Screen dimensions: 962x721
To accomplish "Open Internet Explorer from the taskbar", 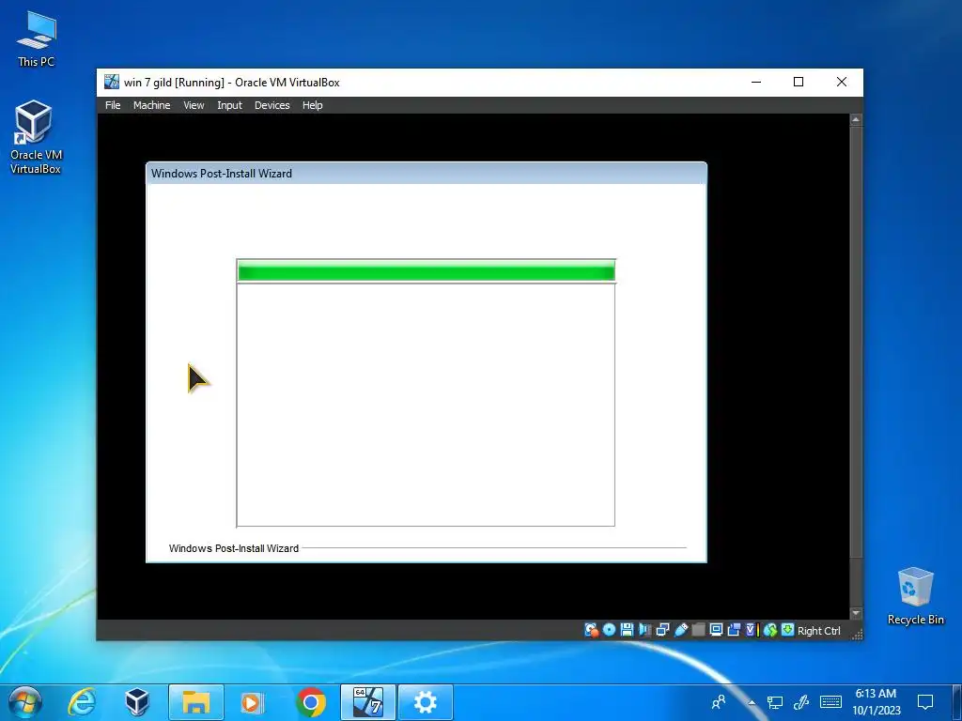I will click(82, 702).
